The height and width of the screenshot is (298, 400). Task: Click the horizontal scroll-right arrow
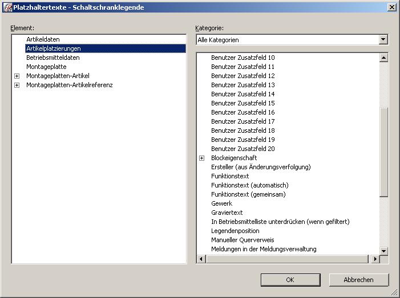(x=375, y=259)
